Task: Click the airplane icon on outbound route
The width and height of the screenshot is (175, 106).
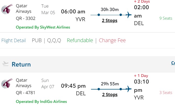Action: [x=128, y=15]
